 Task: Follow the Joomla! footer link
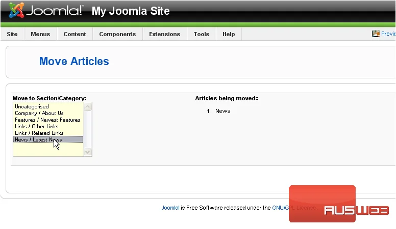click(x=170, y=208)
